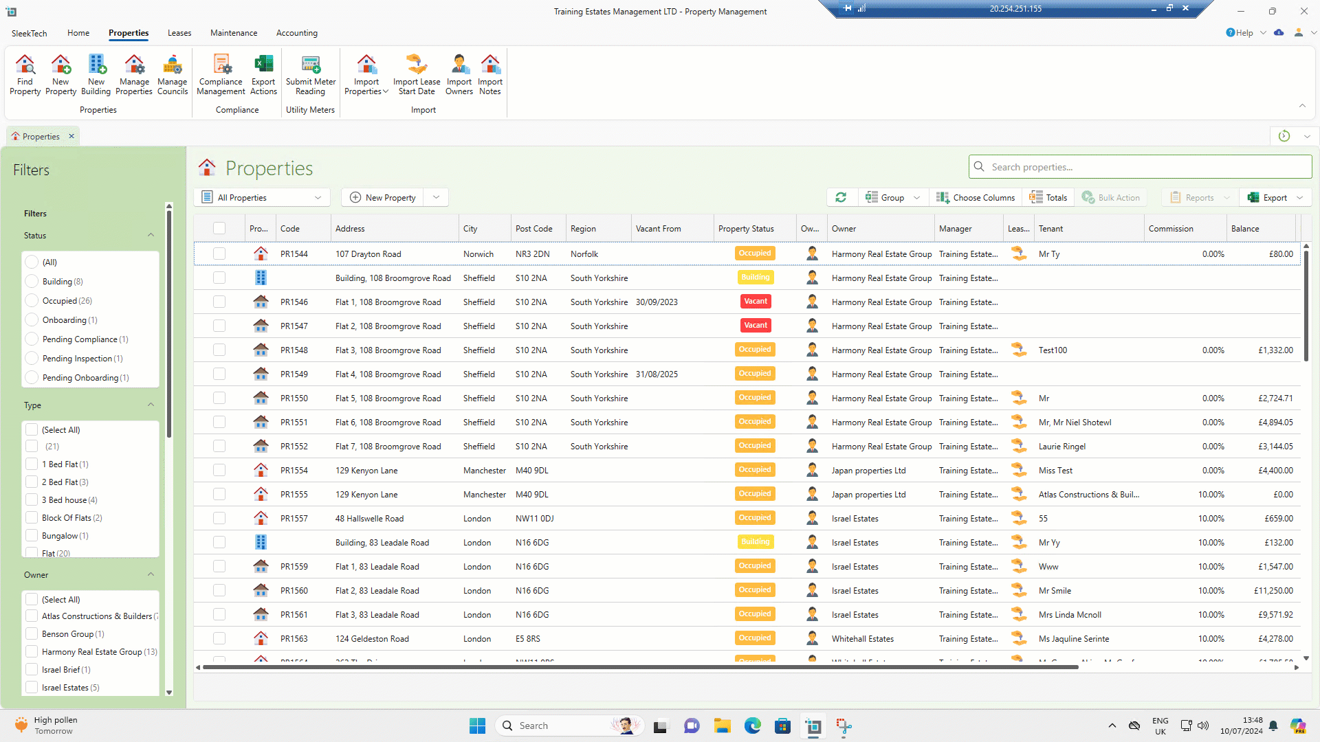Open the Accounting ribbon tab
The image size is (1320, 742).
[296, 33]
